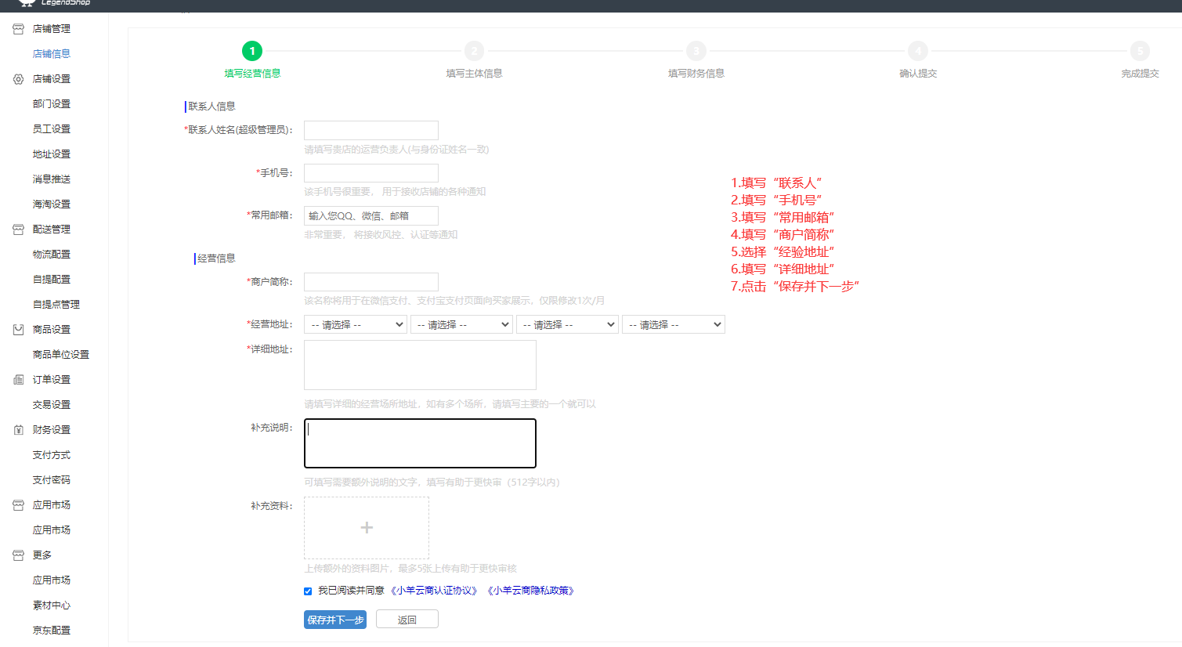
Task: Open the second 经营地址 dropdown
Action: point(461,324)
